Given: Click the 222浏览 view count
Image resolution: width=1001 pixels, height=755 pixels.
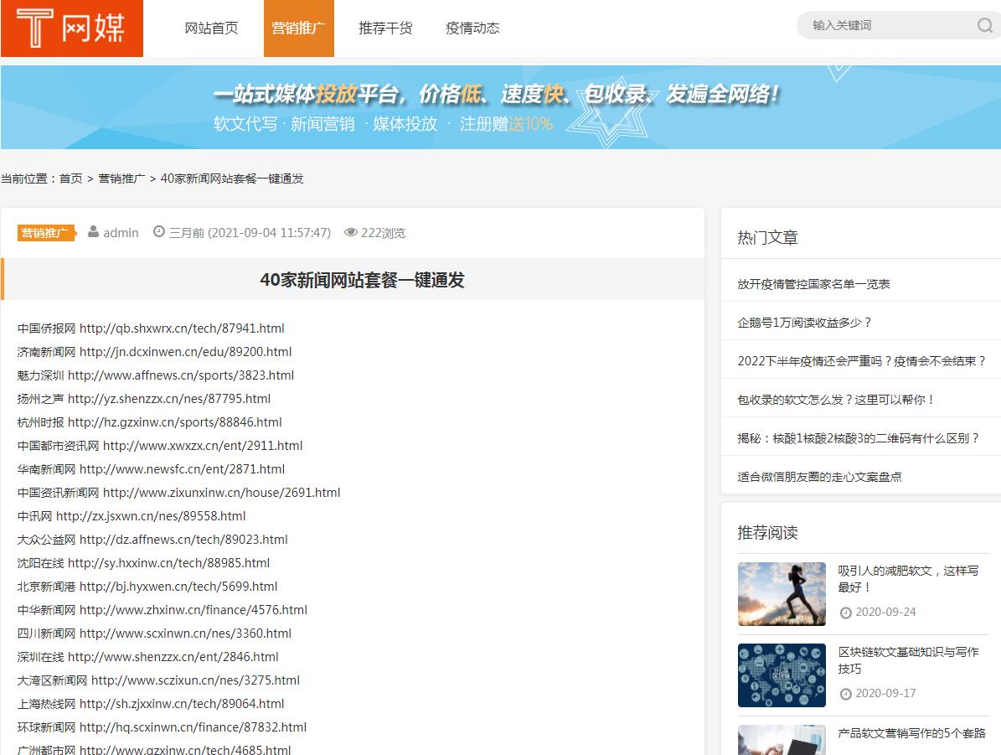Looking at the screenshot, I should click(383, 232).
